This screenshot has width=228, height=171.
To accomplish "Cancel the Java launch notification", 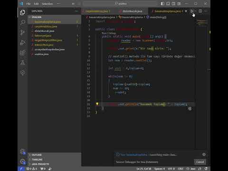I will click(x=200, y=162).
